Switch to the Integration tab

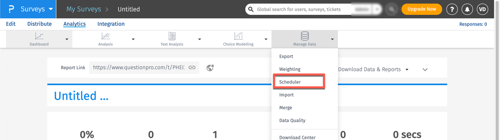(x=111, y=24)
